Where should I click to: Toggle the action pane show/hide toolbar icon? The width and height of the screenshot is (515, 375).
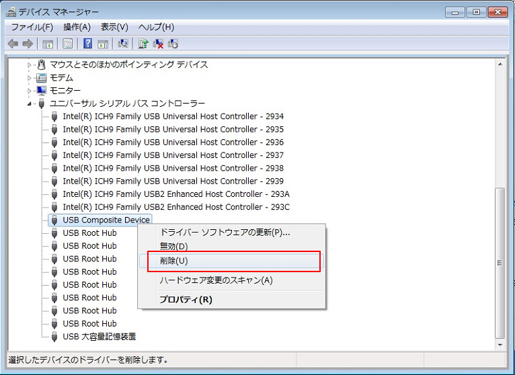pyautogui.click(x=103, y=43)
